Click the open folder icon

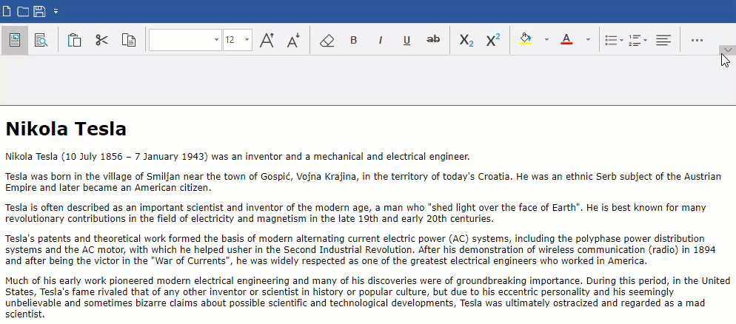click(x=23, y=11)
